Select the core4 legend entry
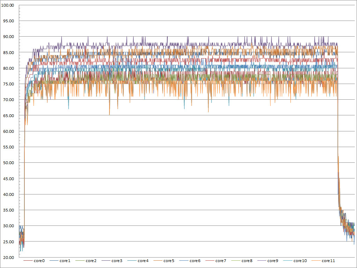The height and width of the screenshot is (268, 357). [138, 261]
